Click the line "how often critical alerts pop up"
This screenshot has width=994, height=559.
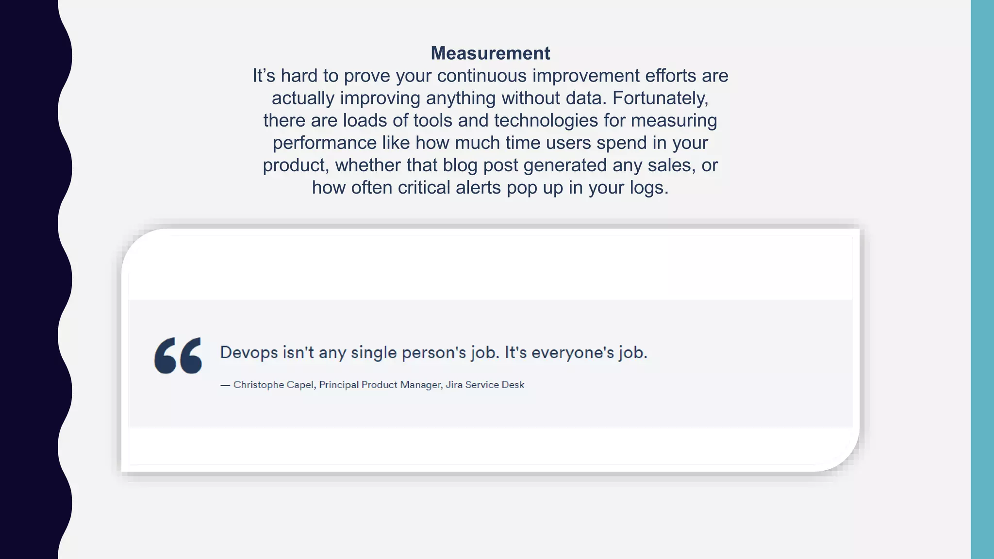[x=490, y=187]
